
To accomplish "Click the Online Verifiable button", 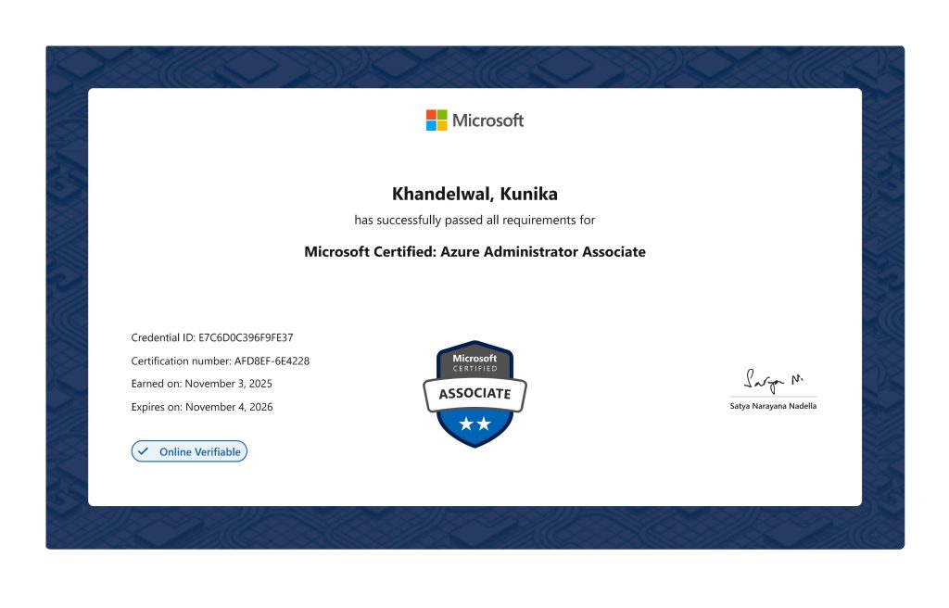I will pos(189,452).
